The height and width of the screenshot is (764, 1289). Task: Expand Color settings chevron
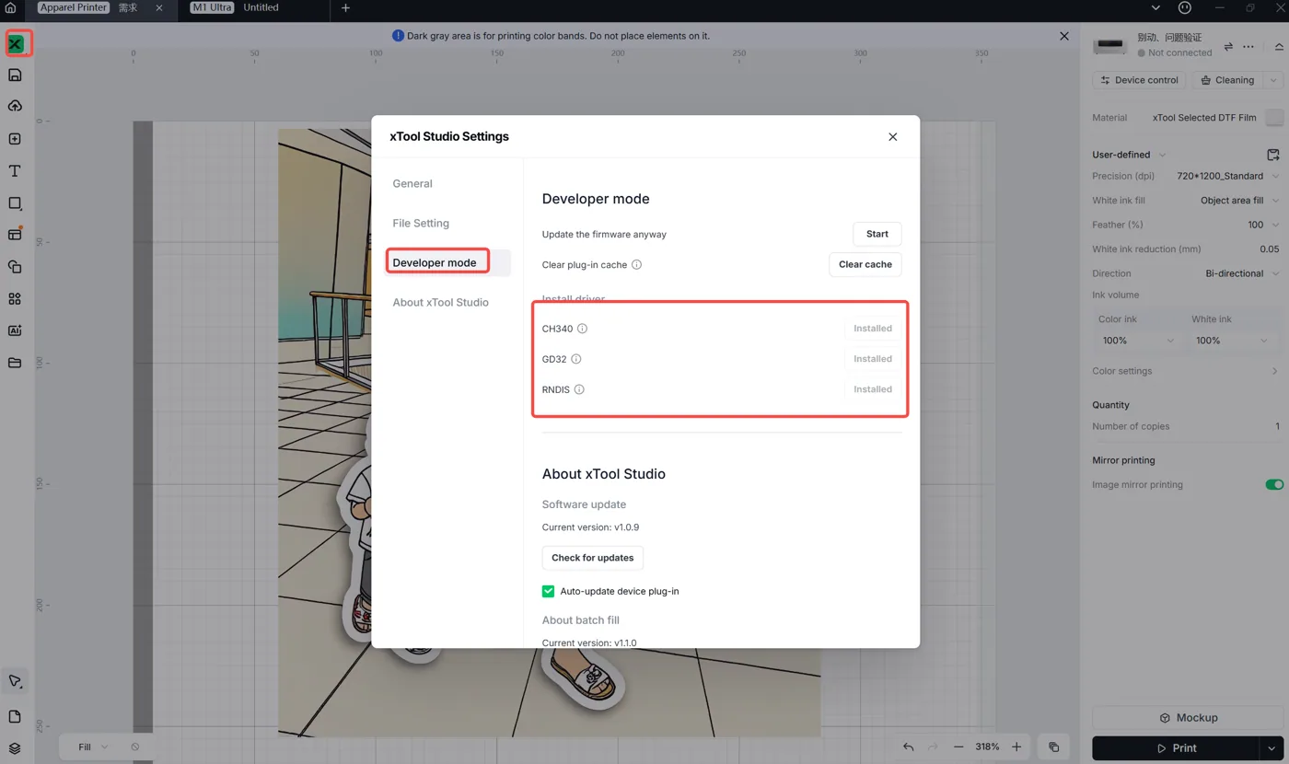[x=1275, y=371]
